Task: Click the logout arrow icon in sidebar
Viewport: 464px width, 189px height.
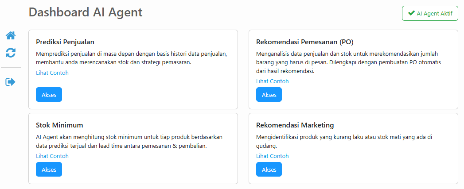Action: 11,82
